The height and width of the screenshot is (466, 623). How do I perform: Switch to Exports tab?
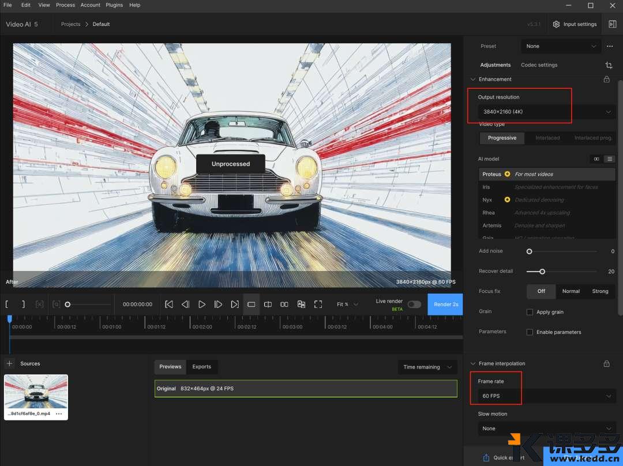tap(201, 367)
